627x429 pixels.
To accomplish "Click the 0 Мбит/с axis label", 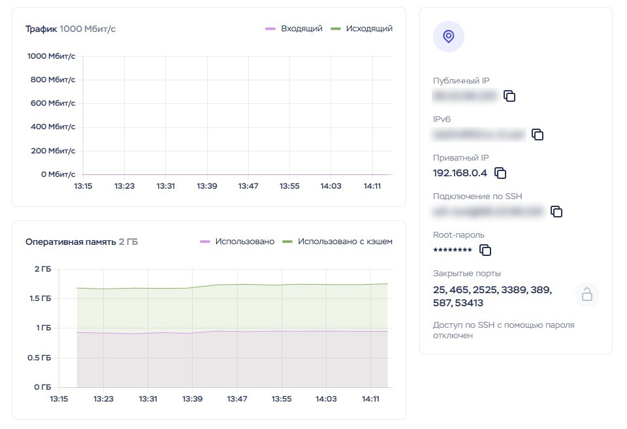I will coord(58,174).
